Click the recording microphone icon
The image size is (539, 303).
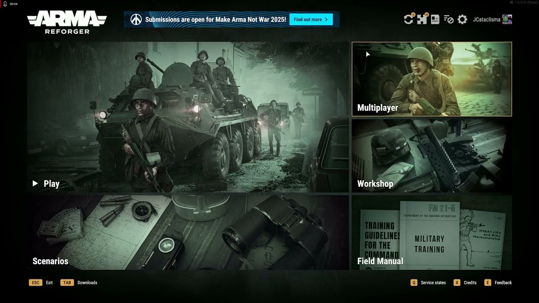[5, 4]
